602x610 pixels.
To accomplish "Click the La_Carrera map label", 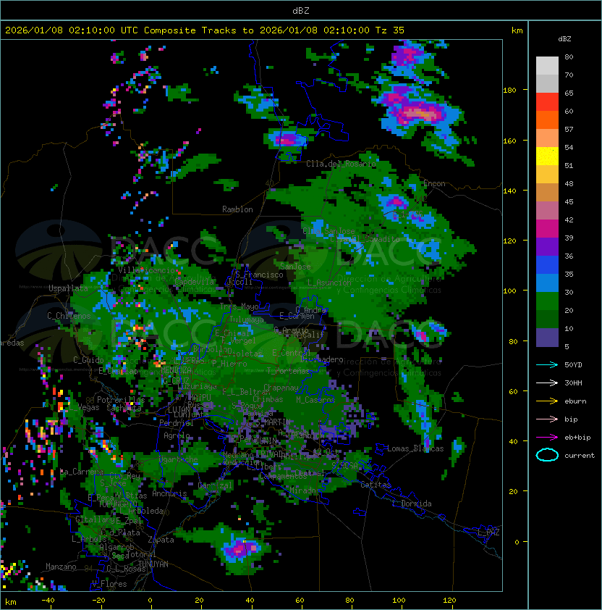I will [x=81, y=472].
